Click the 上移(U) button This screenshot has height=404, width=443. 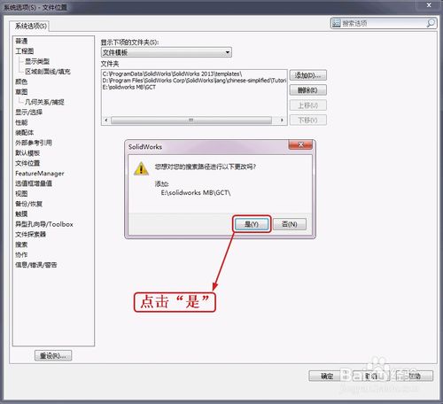tap(307, 105)
